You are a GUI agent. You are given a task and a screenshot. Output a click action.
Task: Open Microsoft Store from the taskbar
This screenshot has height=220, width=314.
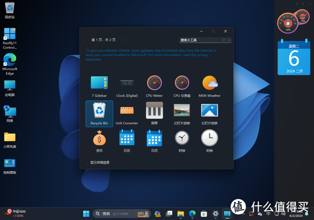click(204, 214)
